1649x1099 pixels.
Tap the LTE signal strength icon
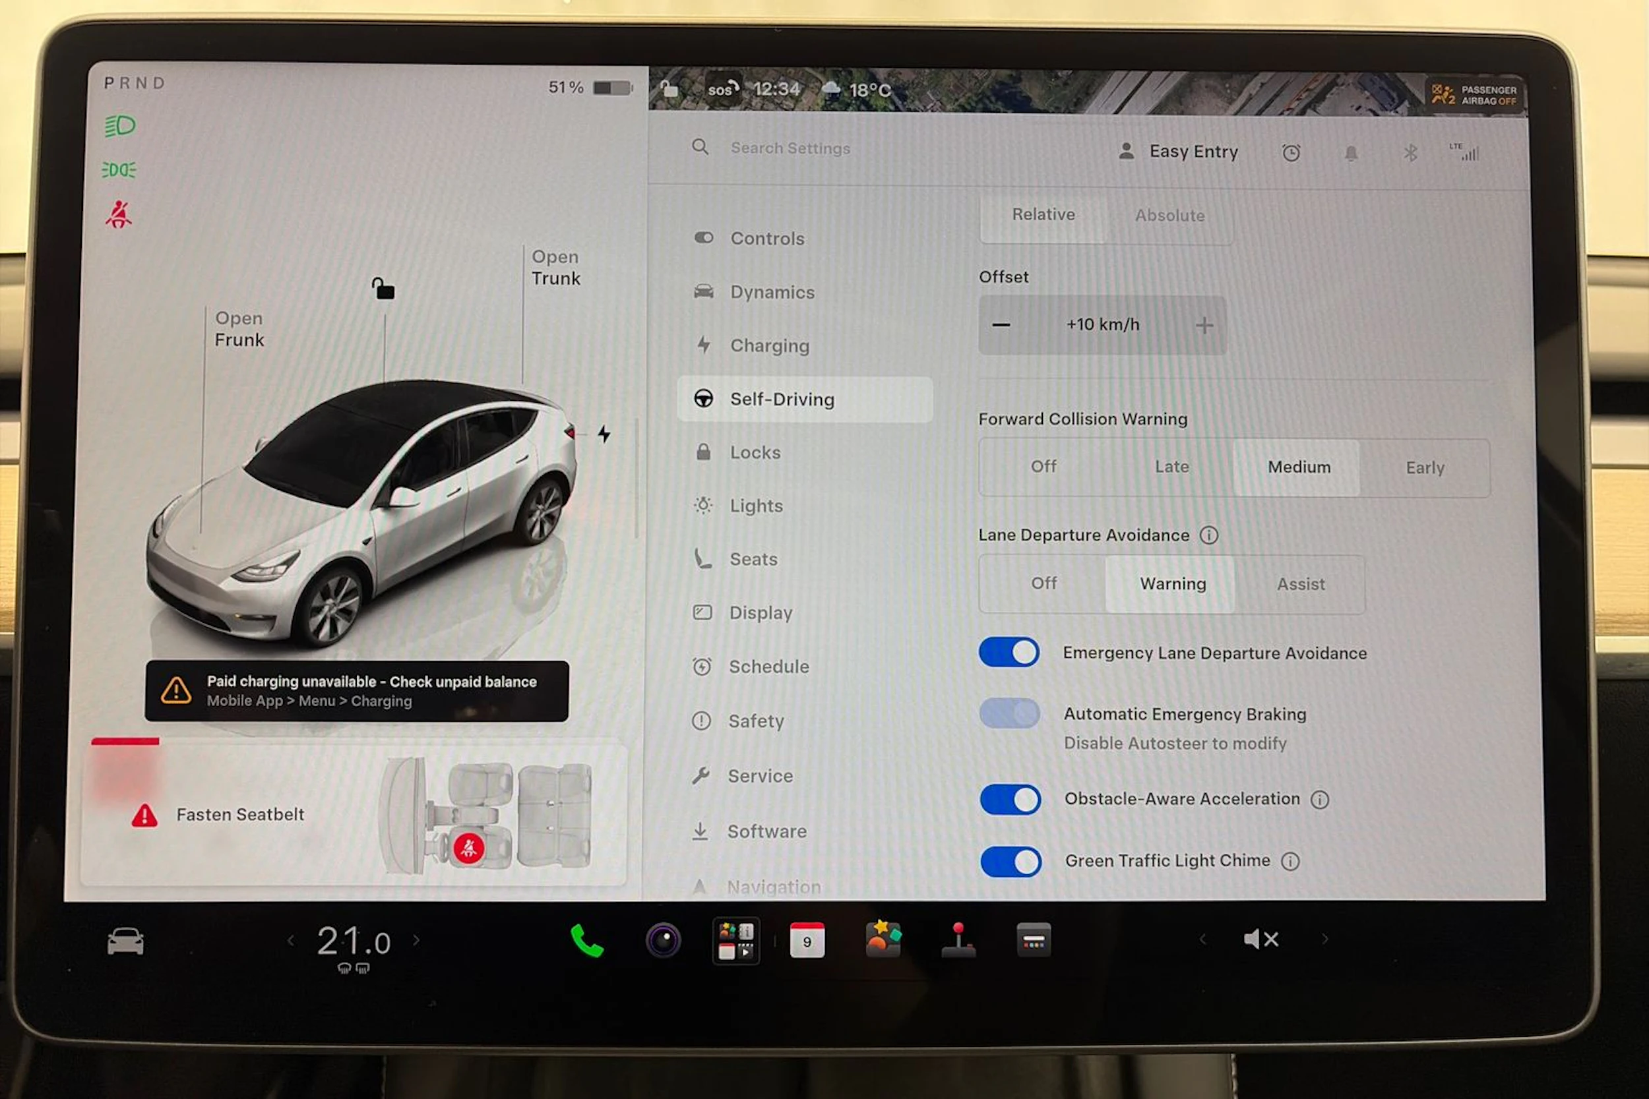tap(1464, 152)
